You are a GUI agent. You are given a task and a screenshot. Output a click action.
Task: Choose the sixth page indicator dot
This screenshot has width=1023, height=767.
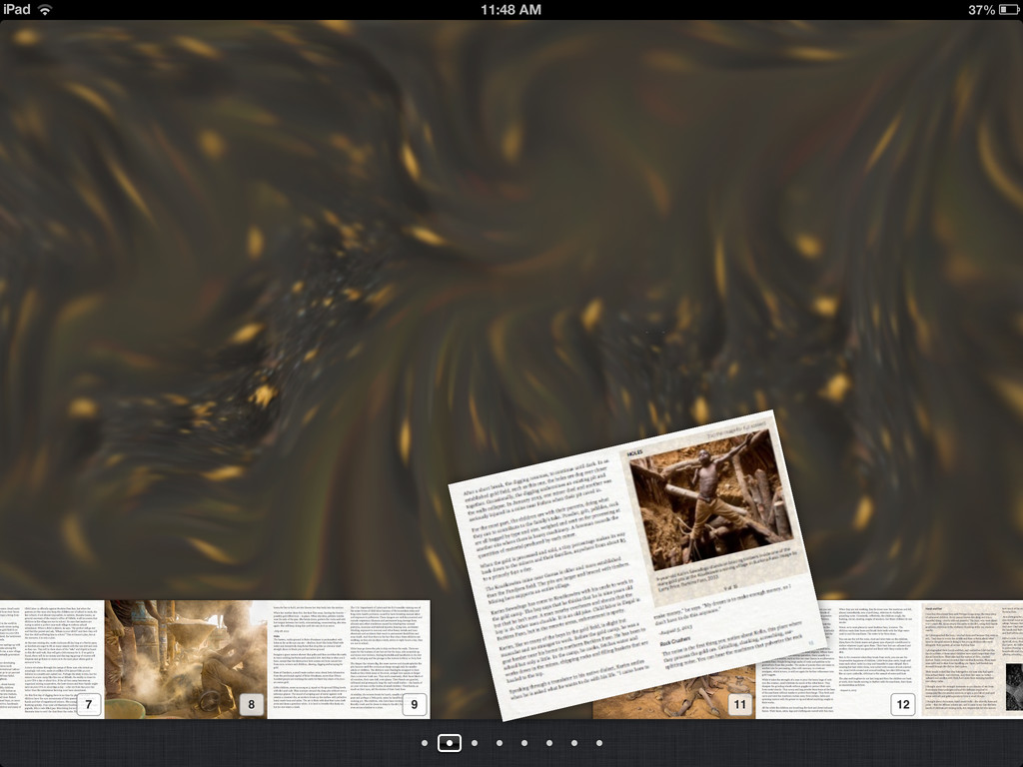click(549, 743)
